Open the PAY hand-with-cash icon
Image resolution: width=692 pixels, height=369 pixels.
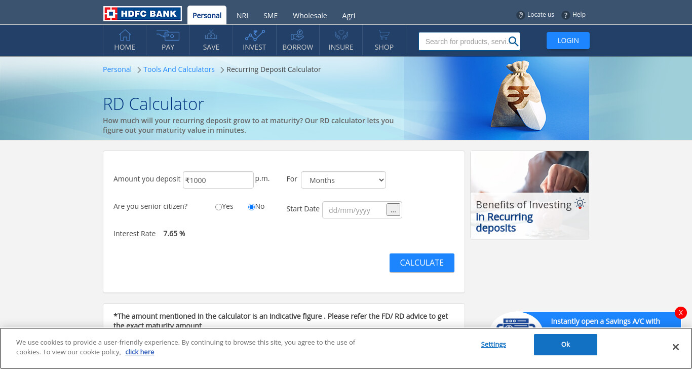click(168, 35)
